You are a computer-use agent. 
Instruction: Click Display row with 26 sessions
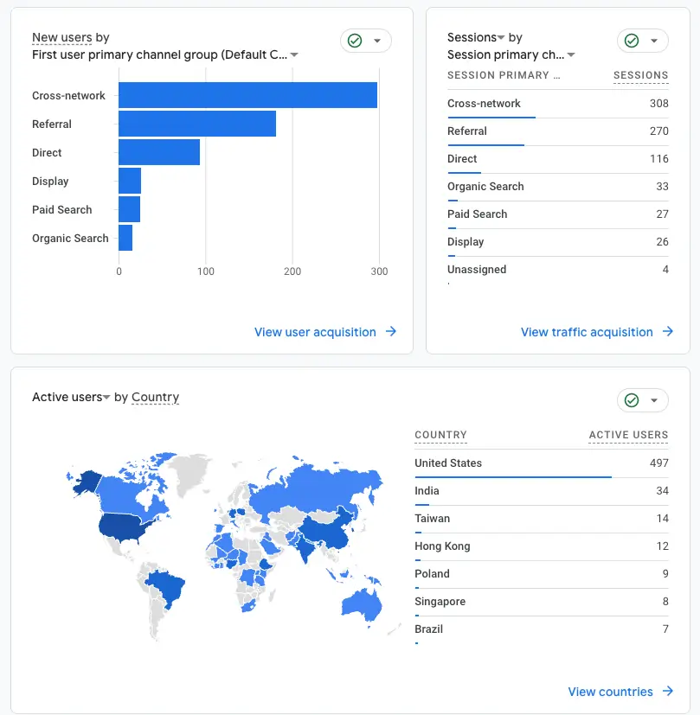tap(557, 243)
